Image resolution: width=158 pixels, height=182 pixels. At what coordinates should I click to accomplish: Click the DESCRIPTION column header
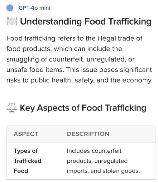click(x=88, y=134)
